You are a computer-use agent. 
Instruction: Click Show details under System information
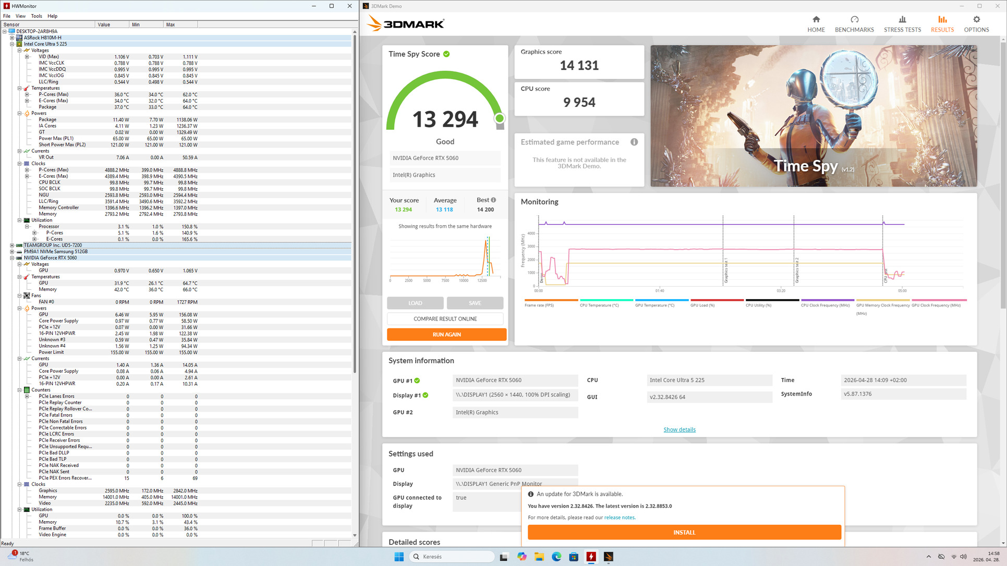tap(679, 429)
